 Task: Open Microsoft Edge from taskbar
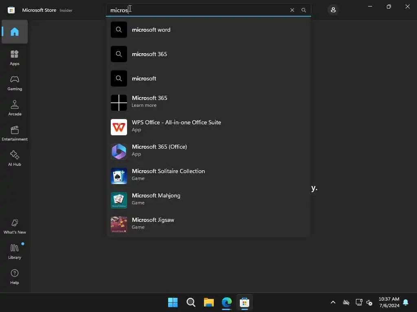tap(226, 302)
